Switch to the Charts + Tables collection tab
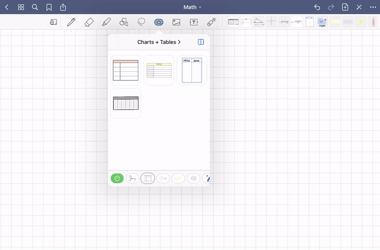 click(x=148, y=179)
